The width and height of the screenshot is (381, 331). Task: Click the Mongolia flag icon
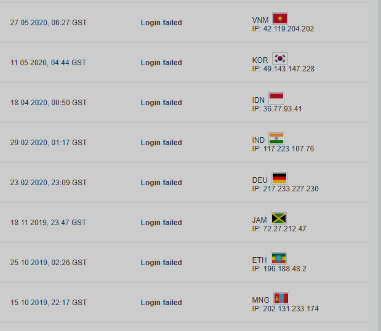coord(281,298)
